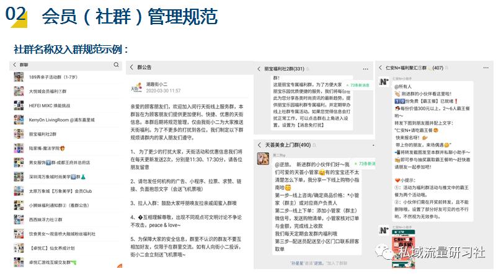Open the 太原万象城 会员Club avatar
This screenshot has height=274, width=501.
pos(19,191)
